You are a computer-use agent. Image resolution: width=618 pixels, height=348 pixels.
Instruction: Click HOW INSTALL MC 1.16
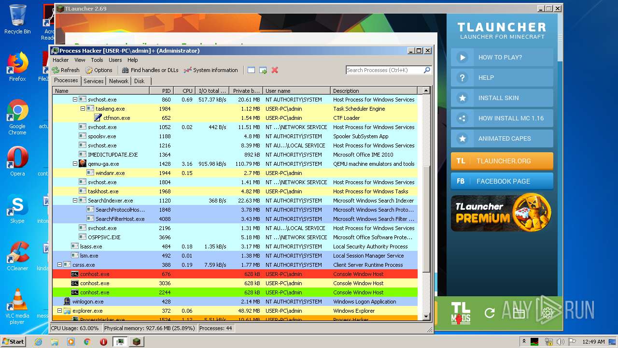(x=502, y=118)
